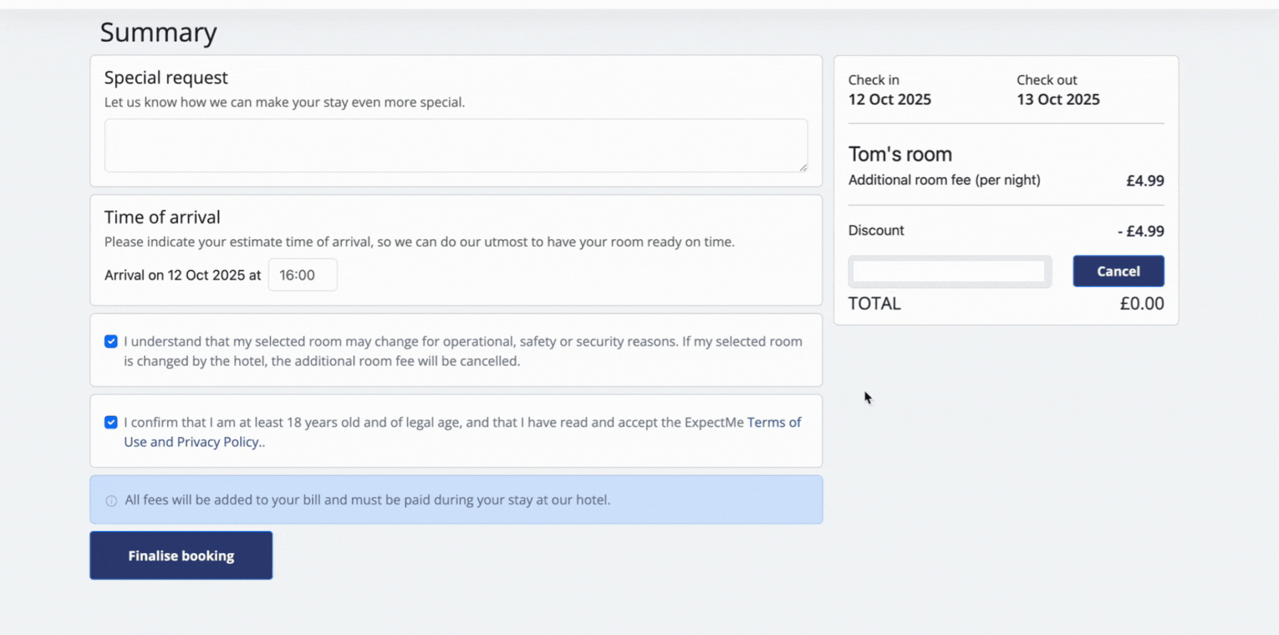
Task: Select the check in date 12 Oct 2025
Action: [889, 100]
